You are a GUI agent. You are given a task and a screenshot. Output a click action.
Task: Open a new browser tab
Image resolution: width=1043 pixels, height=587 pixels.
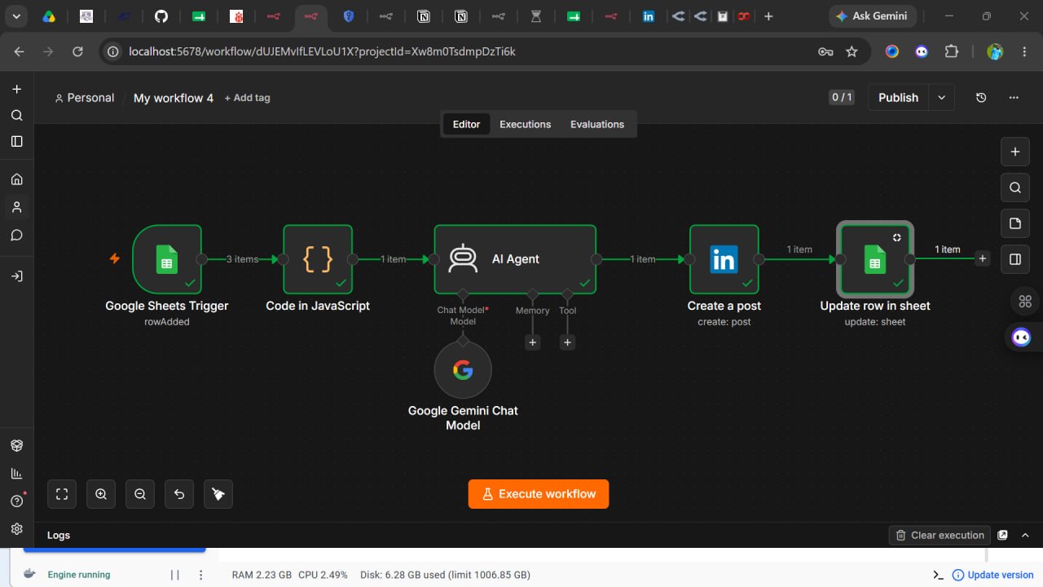tap(768, 15)
